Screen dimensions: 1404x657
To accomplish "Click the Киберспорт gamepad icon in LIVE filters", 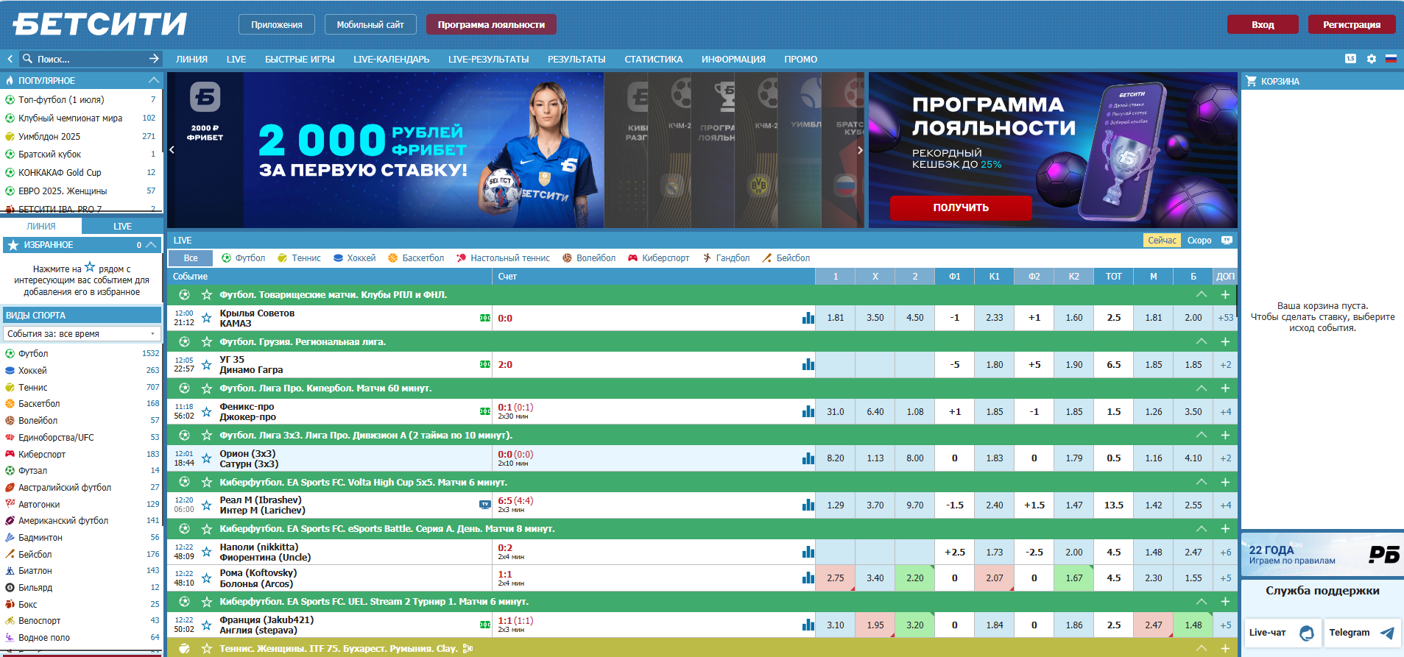I will [632, 258].
